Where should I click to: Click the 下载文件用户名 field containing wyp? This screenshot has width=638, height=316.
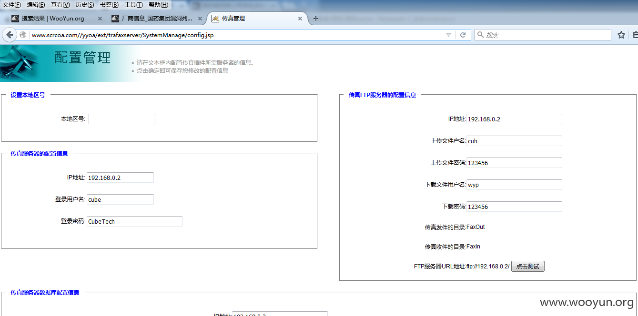pos(514,185)
